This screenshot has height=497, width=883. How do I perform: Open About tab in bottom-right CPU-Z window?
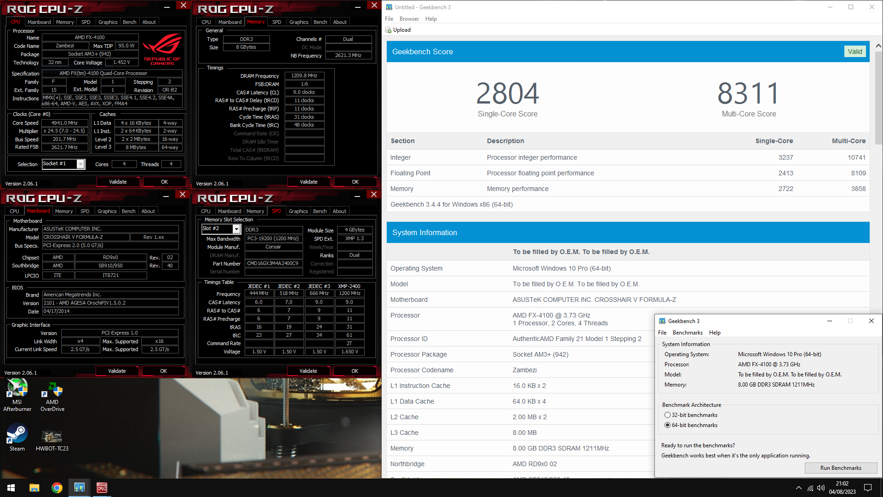pyautogui.click(x=339, y=211)
